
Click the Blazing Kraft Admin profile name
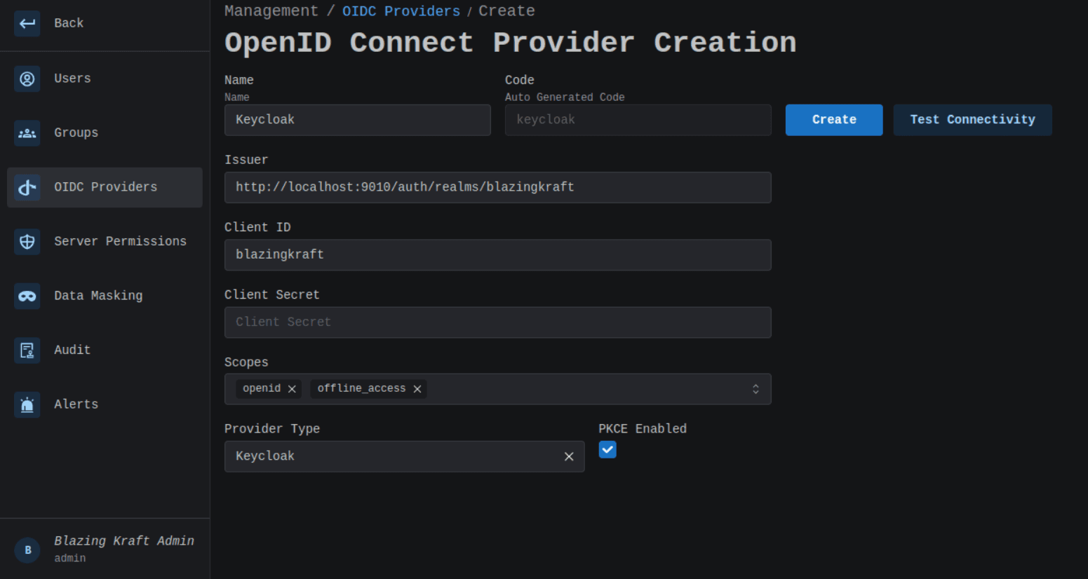124,541
